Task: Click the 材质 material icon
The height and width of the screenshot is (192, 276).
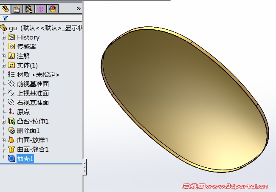Action: click(11, 74)
